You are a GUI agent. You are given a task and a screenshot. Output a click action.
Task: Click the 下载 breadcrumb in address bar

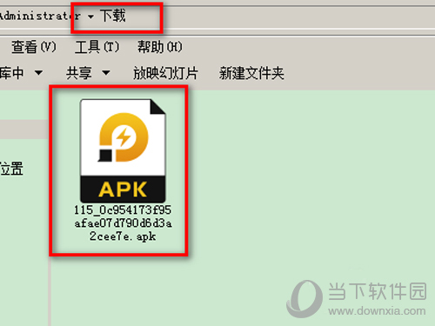click(113, 16)
